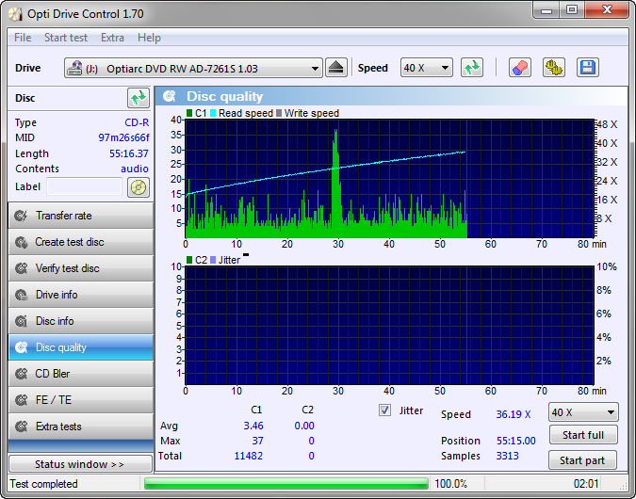The image size is (636, 499).
Task: Click the green C1 legend swatch
Action: (x=189, y=113)
